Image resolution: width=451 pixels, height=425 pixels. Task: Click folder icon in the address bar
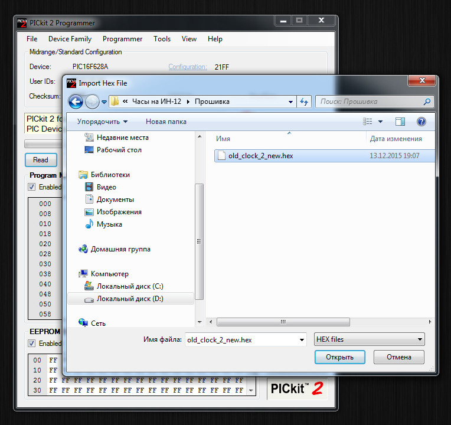[115, 101]
